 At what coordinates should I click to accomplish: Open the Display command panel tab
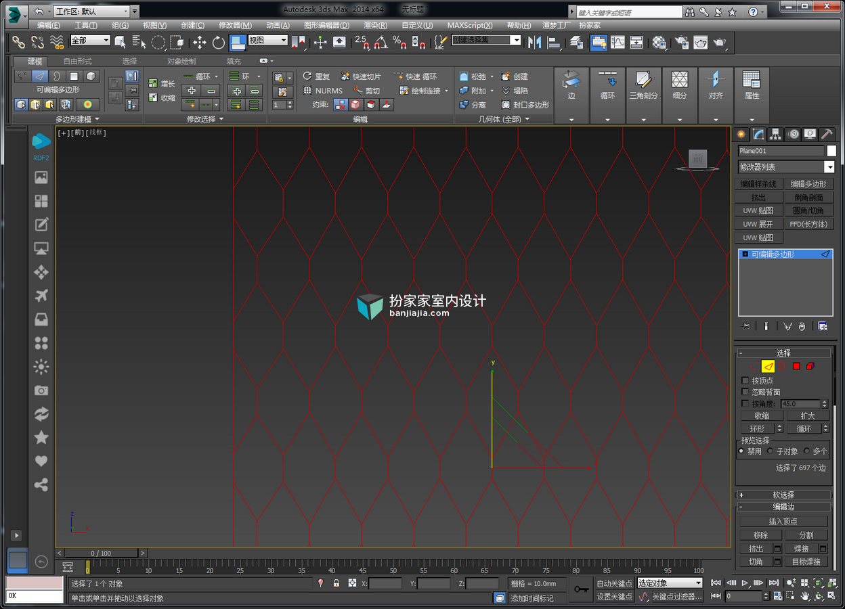pos(810,134)
